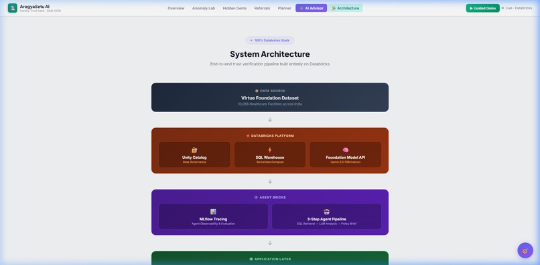Click the Unity Catalog lock icon
The width and height of the screenshot is (540, 265).
(194, 150)
